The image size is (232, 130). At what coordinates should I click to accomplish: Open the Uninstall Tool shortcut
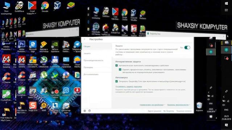click(x=115, y=29)
